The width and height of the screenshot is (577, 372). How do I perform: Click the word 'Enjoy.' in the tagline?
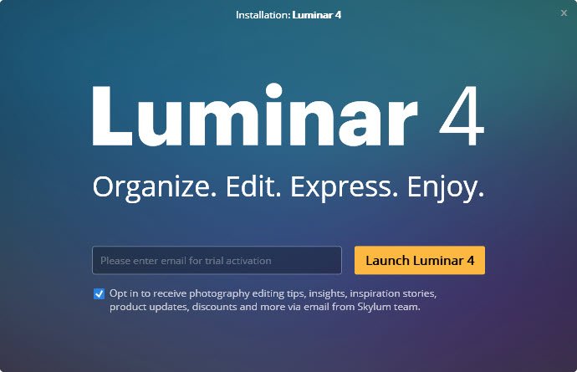[445, 187]
